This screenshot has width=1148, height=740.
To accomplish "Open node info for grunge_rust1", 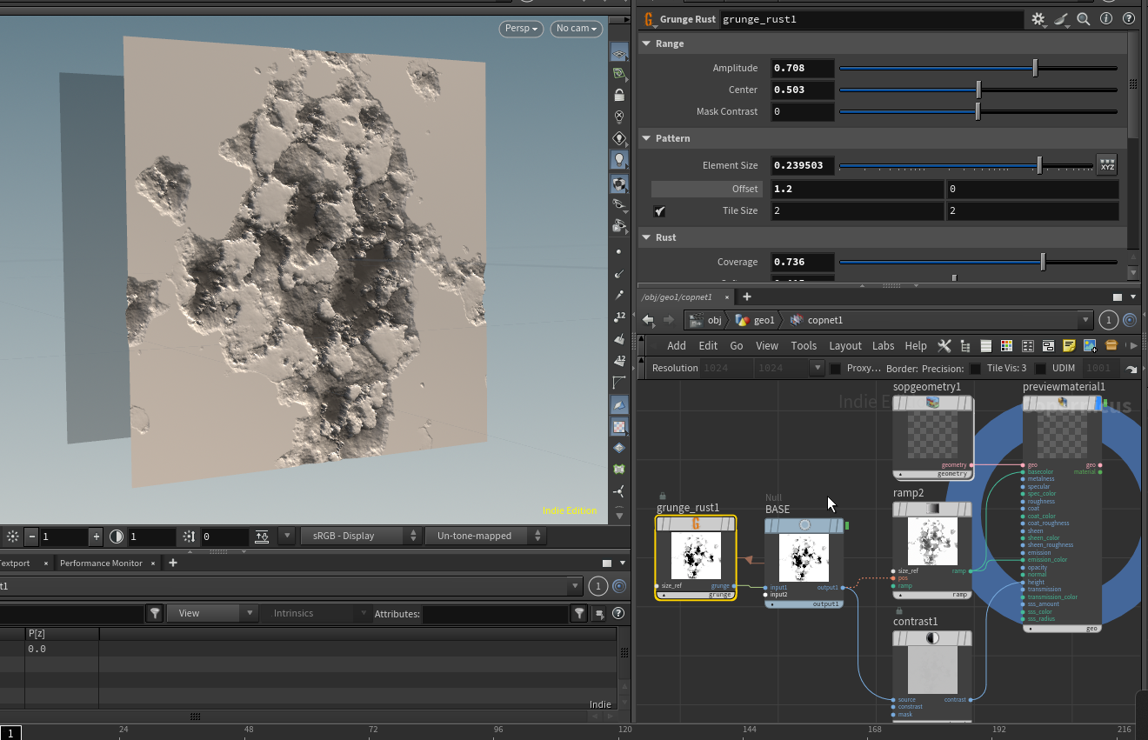I will click(1106, 18).
